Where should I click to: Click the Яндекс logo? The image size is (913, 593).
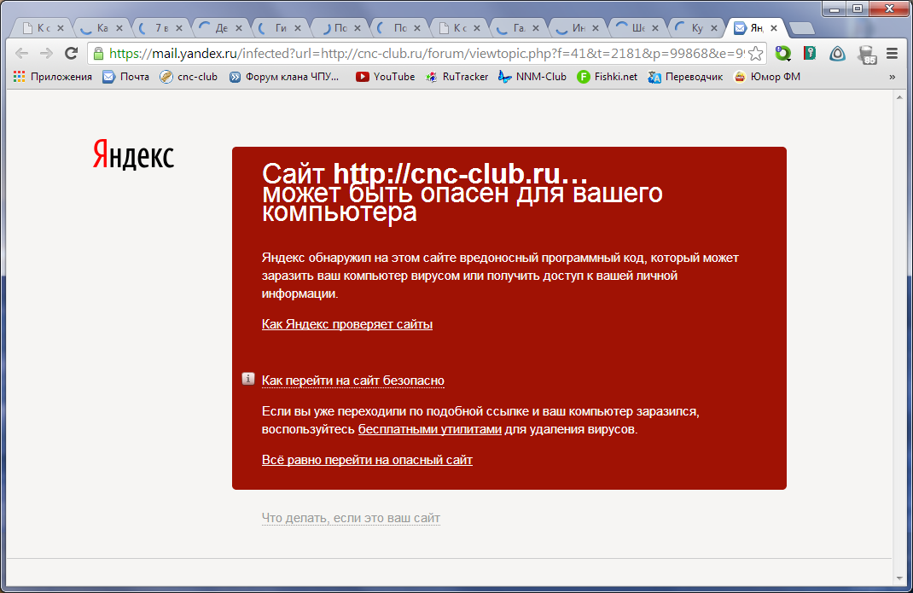click(x=133, y=155)
